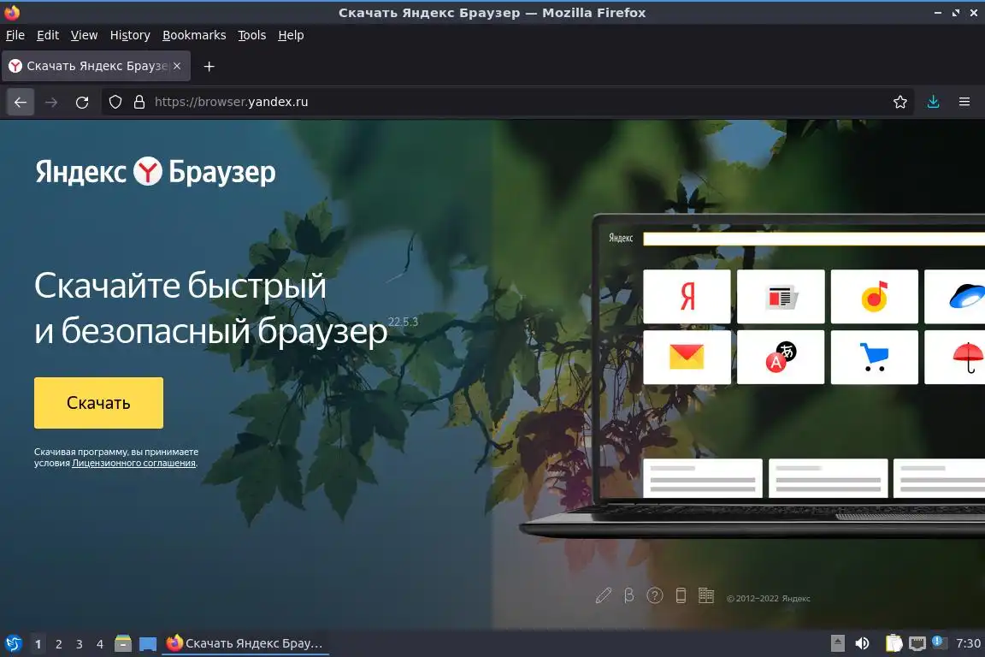985x657 pixels.
Task: Open the help question mark icon
Action: [655, 595]
